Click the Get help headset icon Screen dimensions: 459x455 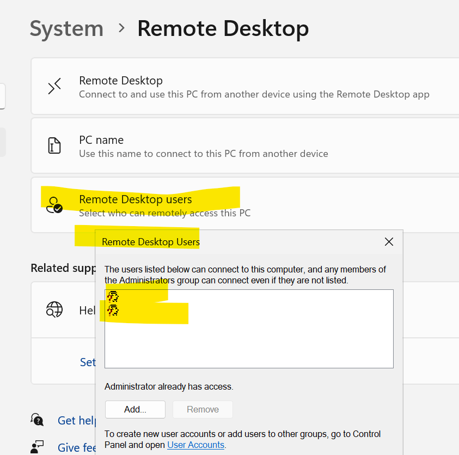pyautogui.click(x=37, y=420)
